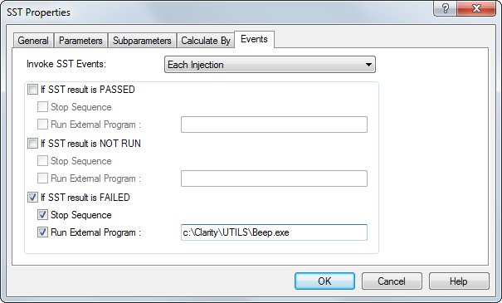Switch to the General tab
Image resolution: width=502 pixels, height=303 pixels.
(x=33, y=41)
